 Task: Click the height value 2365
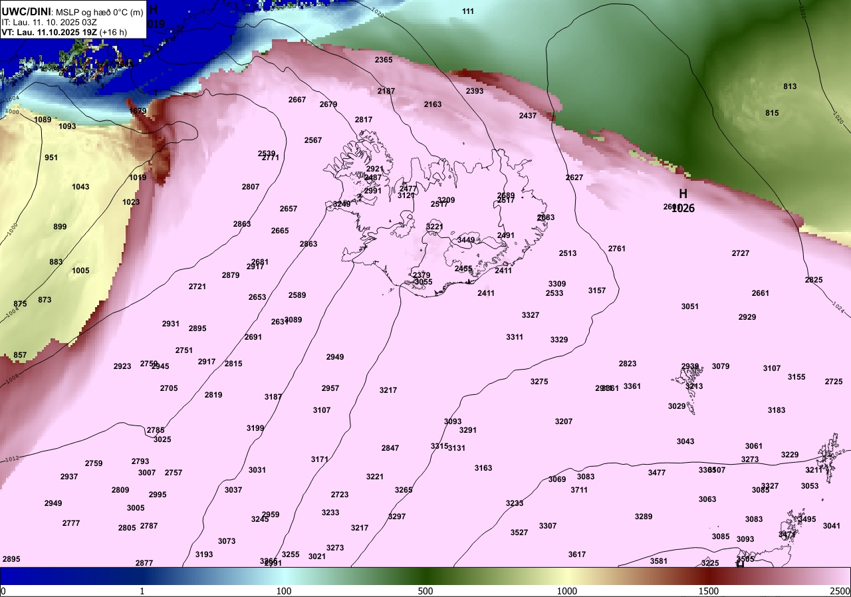pos(384,60)
